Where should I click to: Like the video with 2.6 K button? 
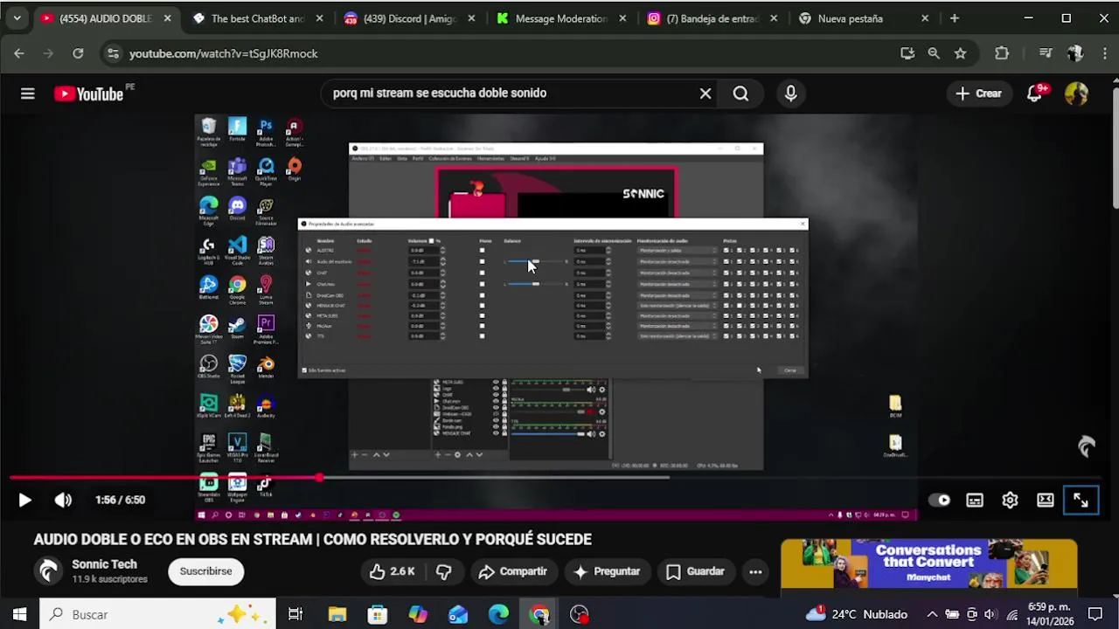point(392,571)
